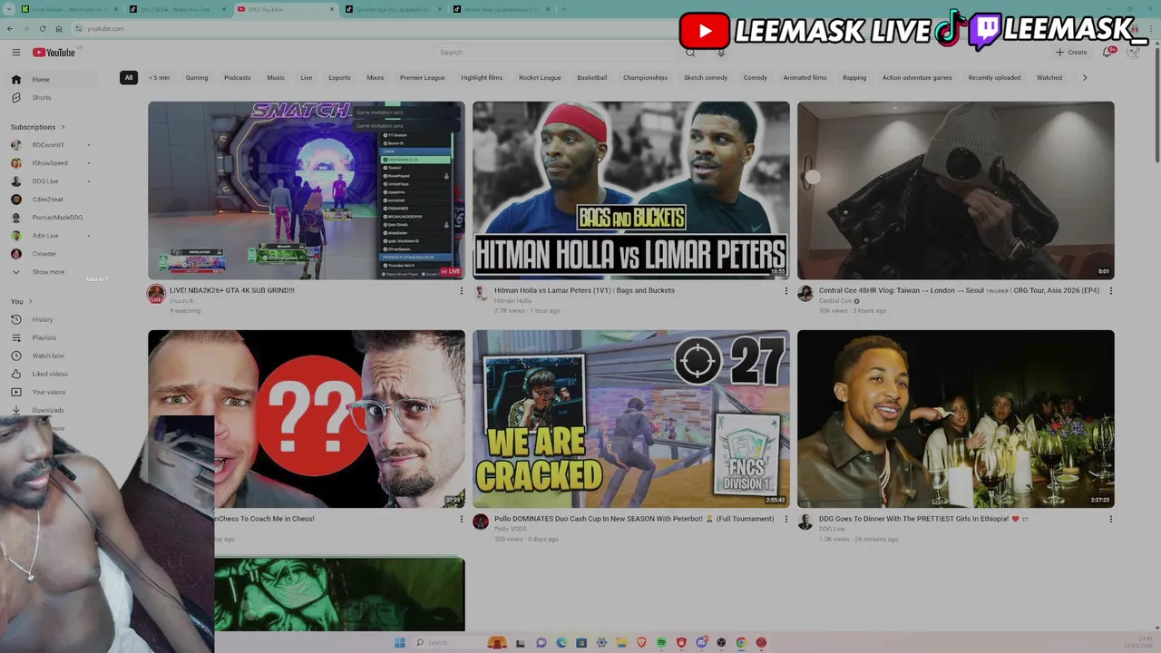Switch to the TikTok Make Your Day tab

(177, 9)
